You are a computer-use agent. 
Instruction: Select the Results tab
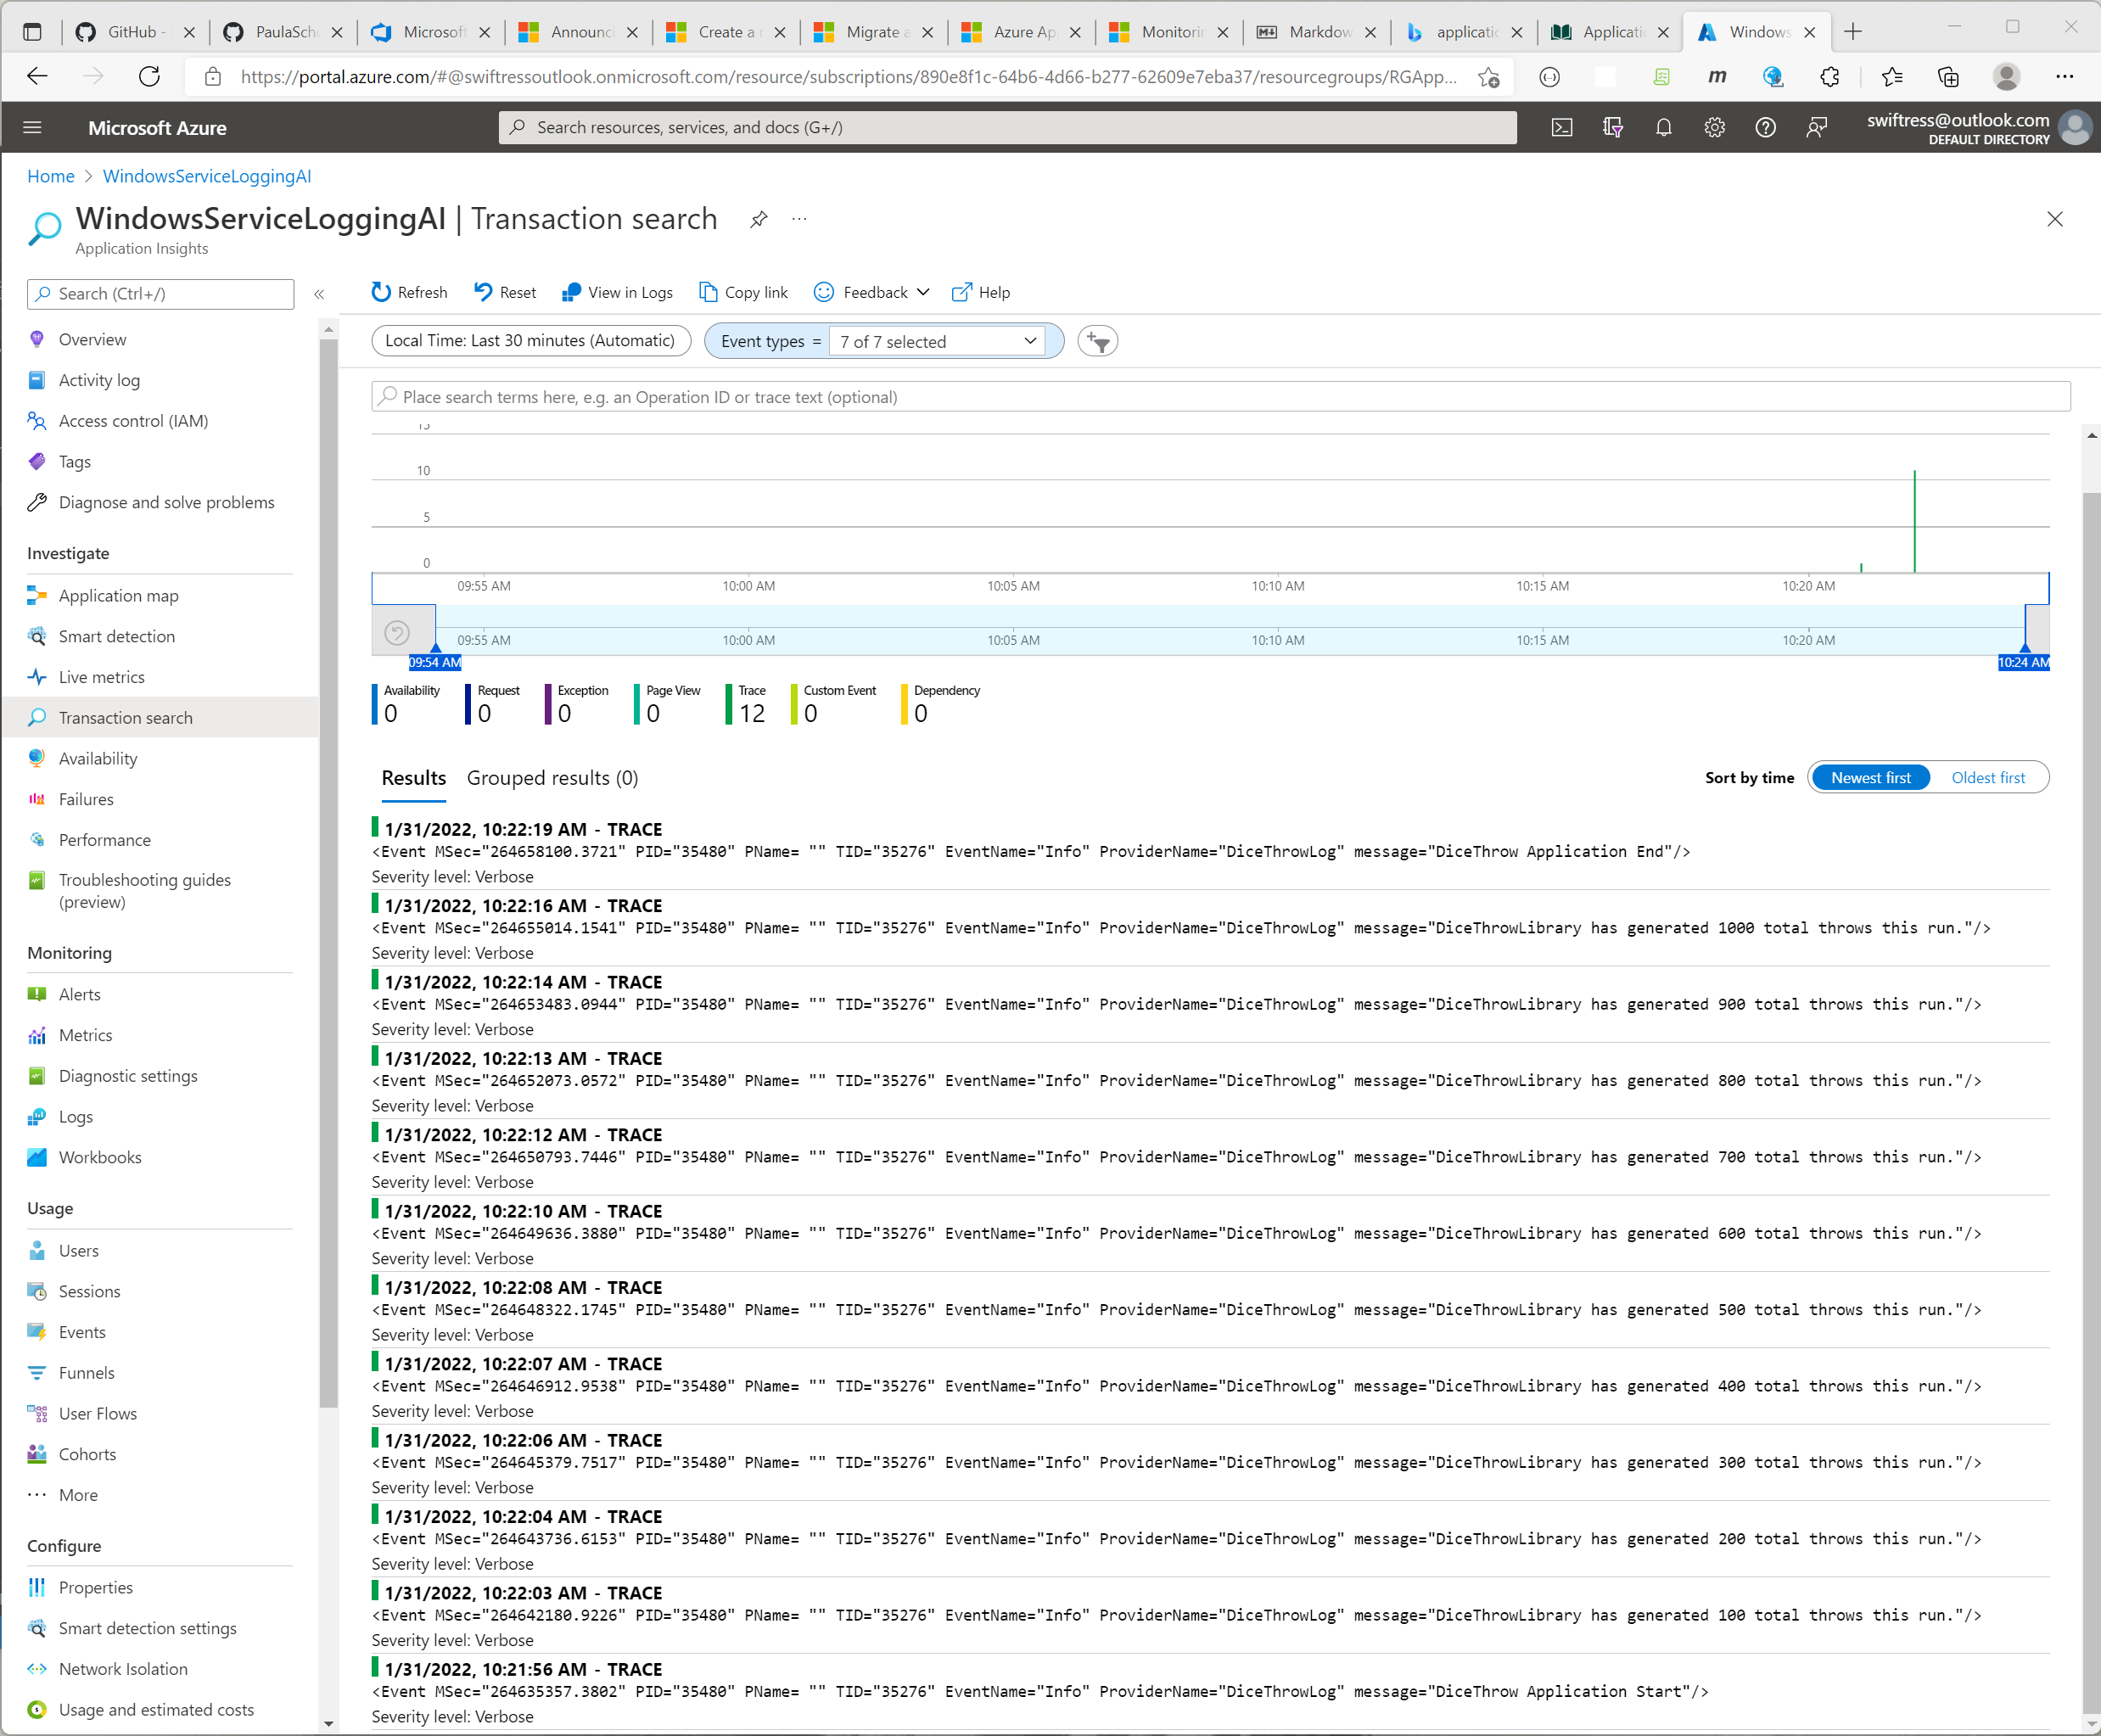[413, 778]
